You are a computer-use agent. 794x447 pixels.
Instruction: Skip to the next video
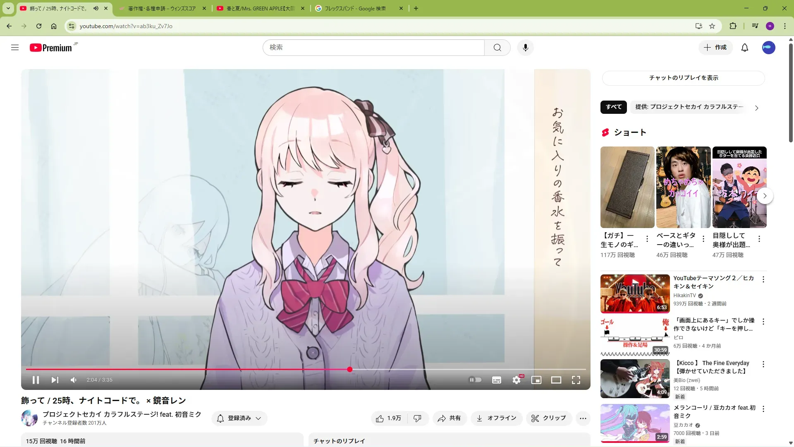55,380
